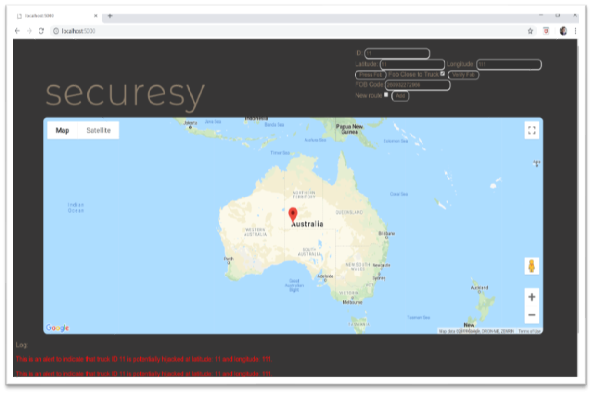Reload the localhost page
This screenshot has width=591, height=394.
pos(41,31)
